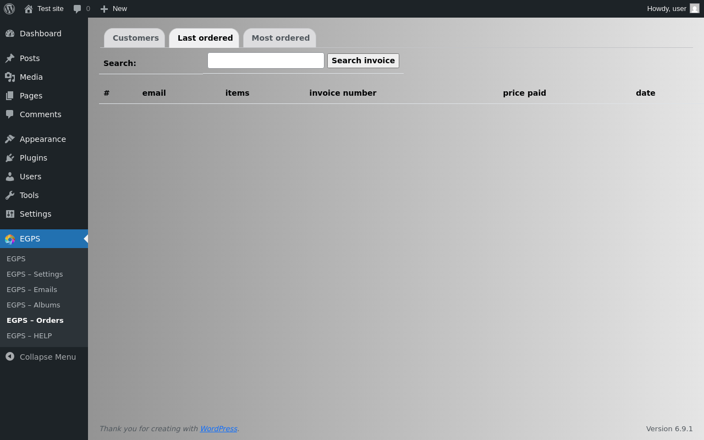Click the Tools wrench icon
Viewport: 704px width, 440px height.
click(10, 195)
